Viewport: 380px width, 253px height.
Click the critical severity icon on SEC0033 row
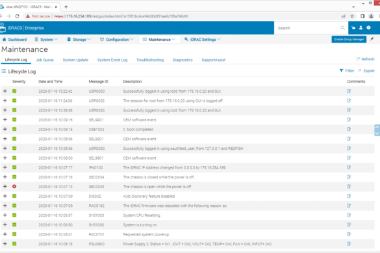(x=14, y=186)
